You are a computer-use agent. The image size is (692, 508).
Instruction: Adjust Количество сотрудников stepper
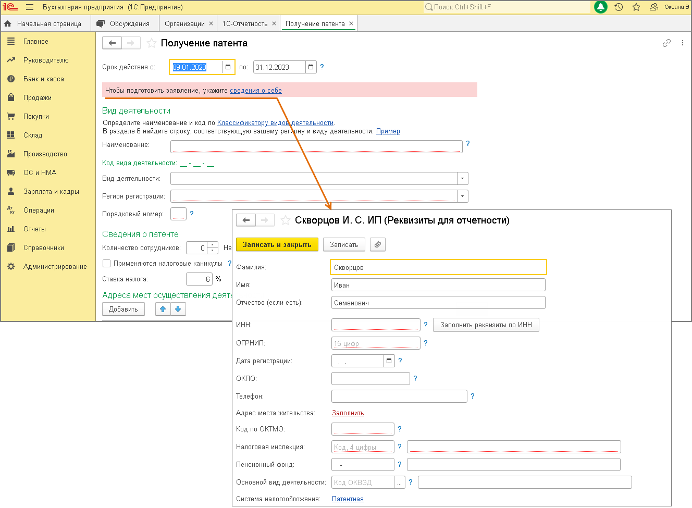pyautogui.click(x=213, y=248)
